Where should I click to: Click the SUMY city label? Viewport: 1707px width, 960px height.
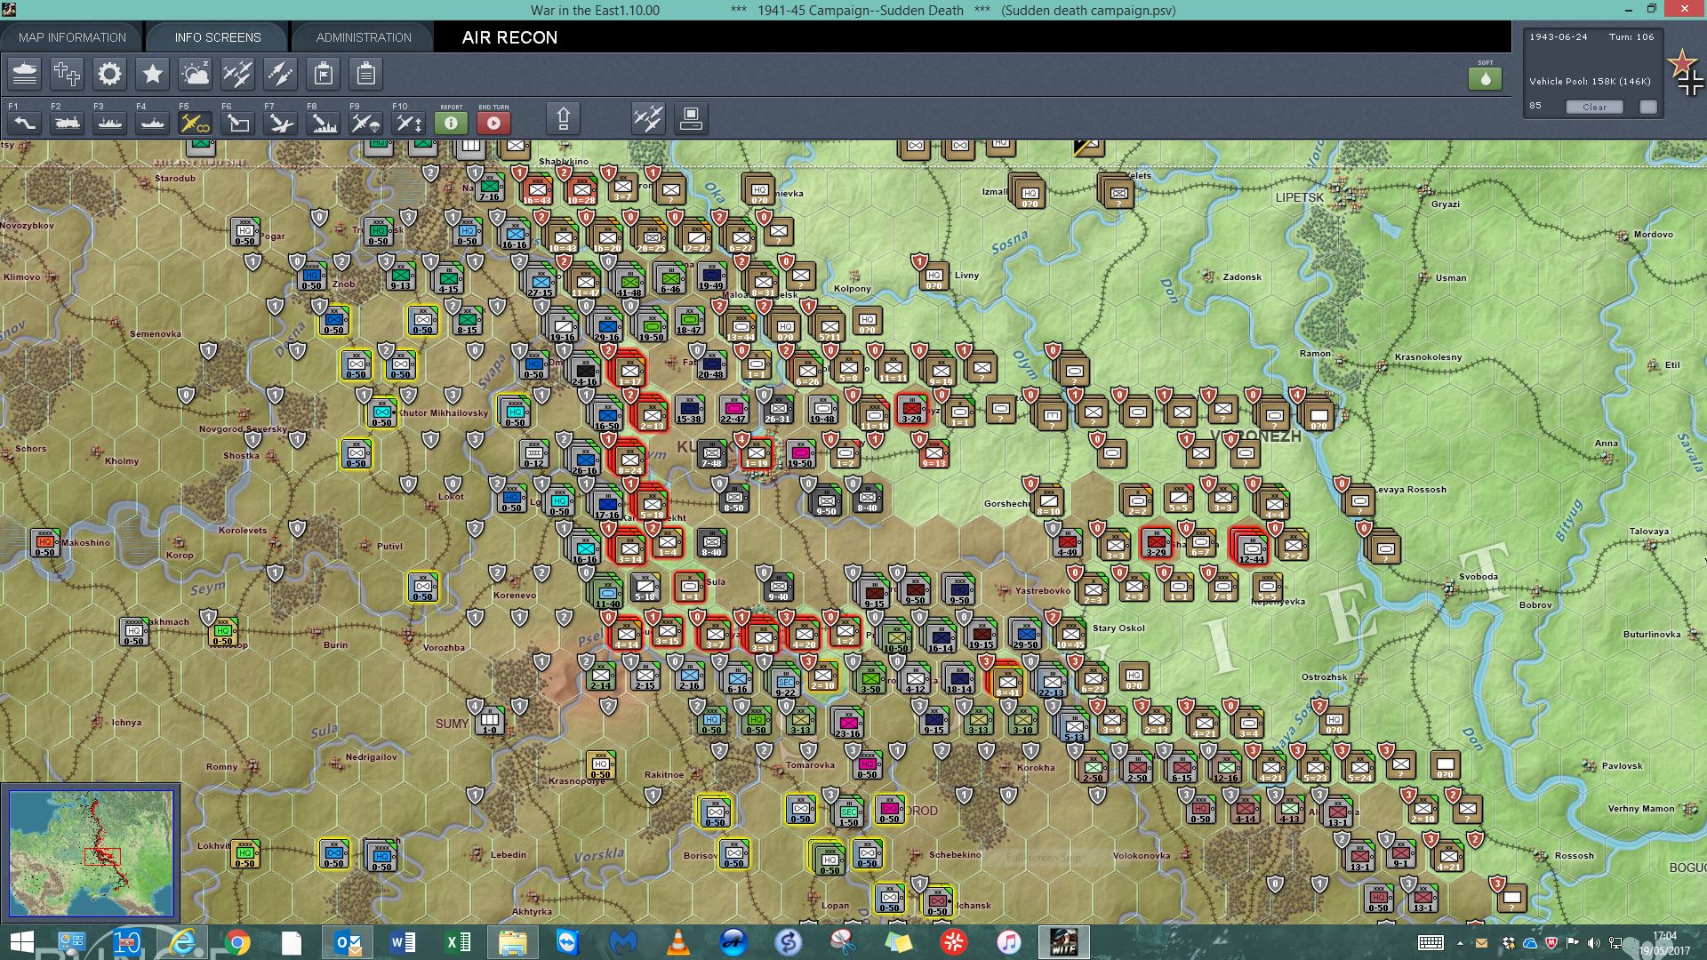452,724
